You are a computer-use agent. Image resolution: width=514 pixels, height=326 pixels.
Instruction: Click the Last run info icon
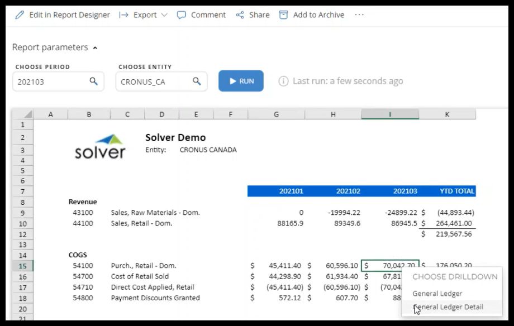coord(284,81)
